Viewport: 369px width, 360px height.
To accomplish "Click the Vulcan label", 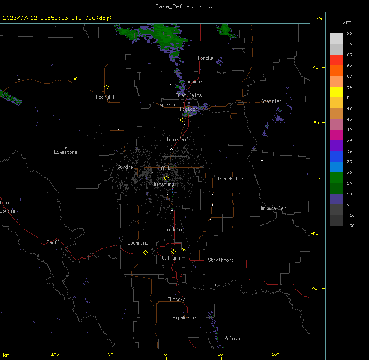I will [x=232, y=339].
